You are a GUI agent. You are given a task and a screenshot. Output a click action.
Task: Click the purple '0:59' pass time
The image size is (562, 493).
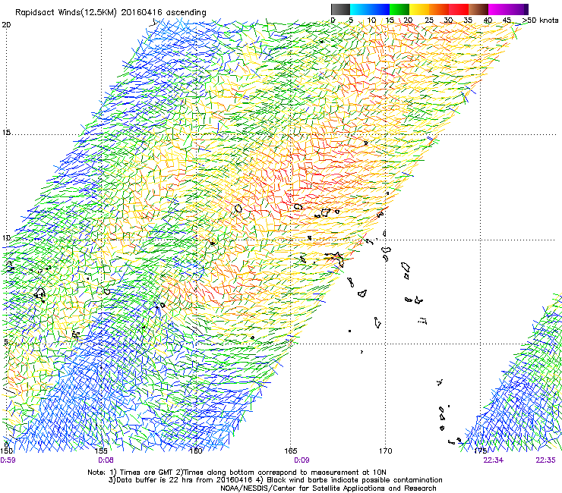(8, 460)
